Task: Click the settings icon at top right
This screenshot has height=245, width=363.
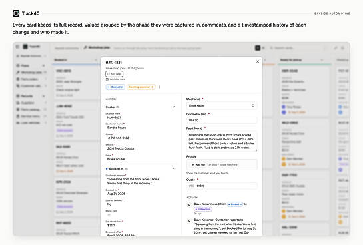Action: click(x=342, y=48)
